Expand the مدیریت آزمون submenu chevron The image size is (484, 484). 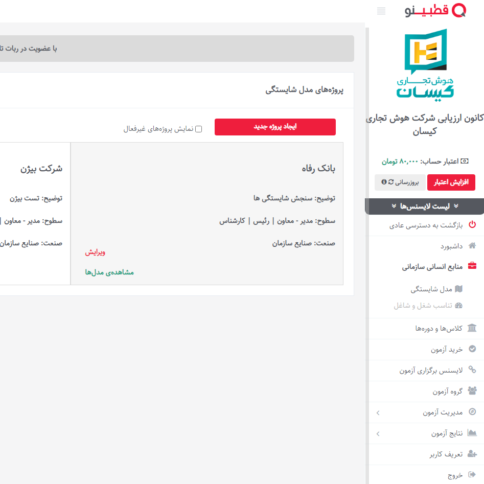(378, 412)
